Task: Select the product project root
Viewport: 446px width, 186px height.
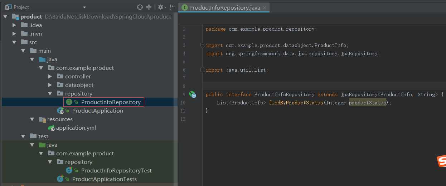Action: point(31,16)
